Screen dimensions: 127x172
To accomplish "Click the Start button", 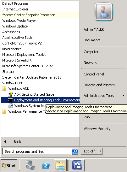I will point(9,165).
